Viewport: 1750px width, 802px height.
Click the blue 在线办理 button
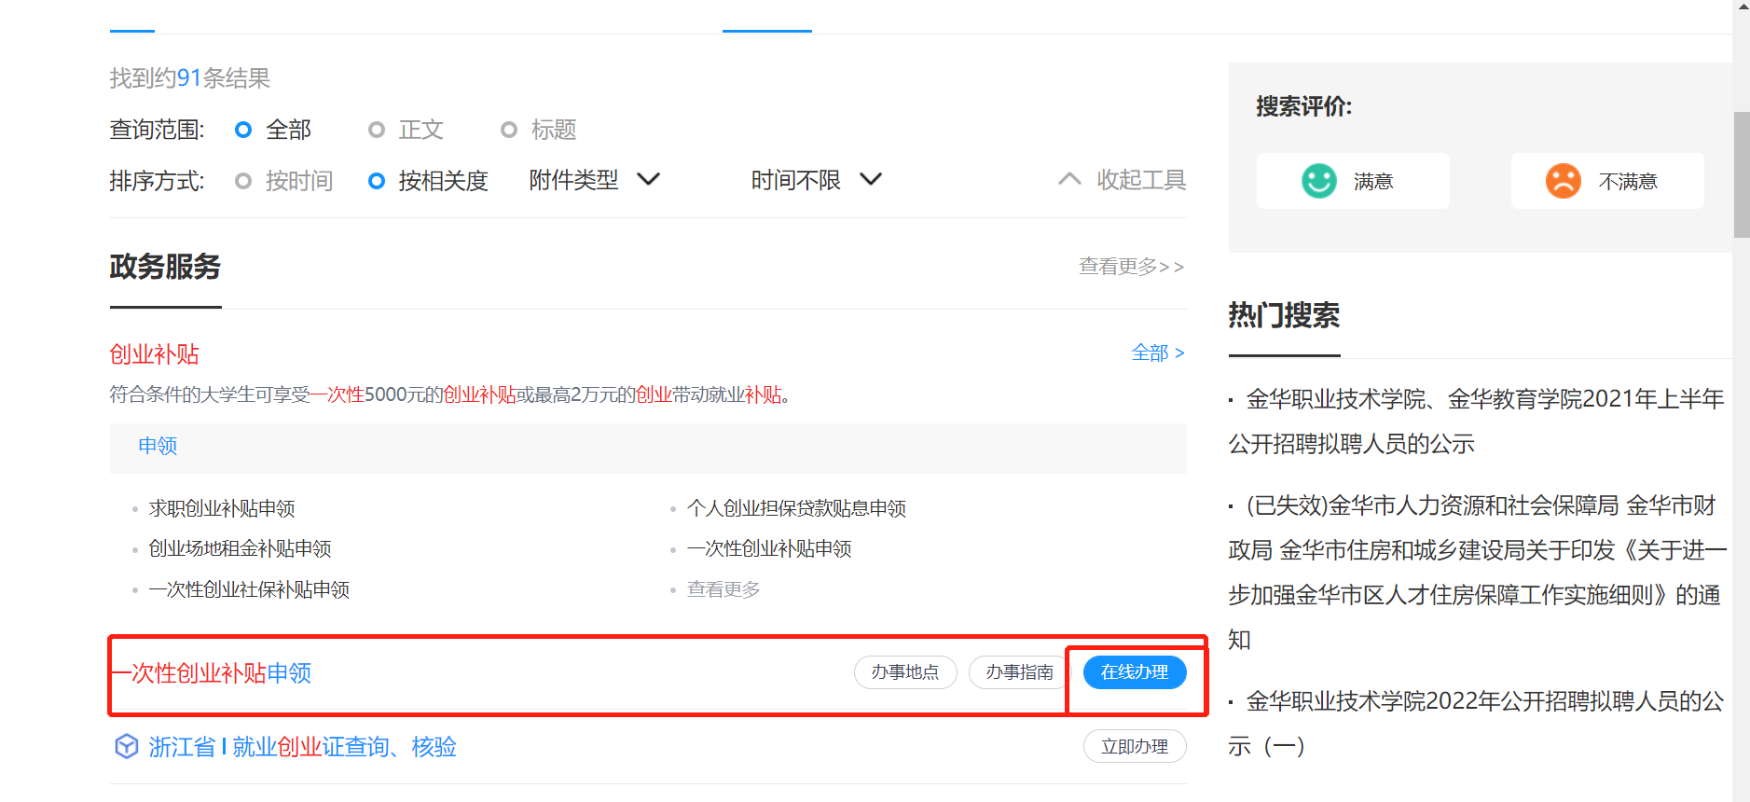[1135, 672]
